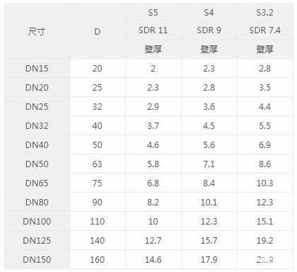Image resolution: width=297 pixels, height=272 pixels.
Task: Select the D column header
Action: coord(97,31)
